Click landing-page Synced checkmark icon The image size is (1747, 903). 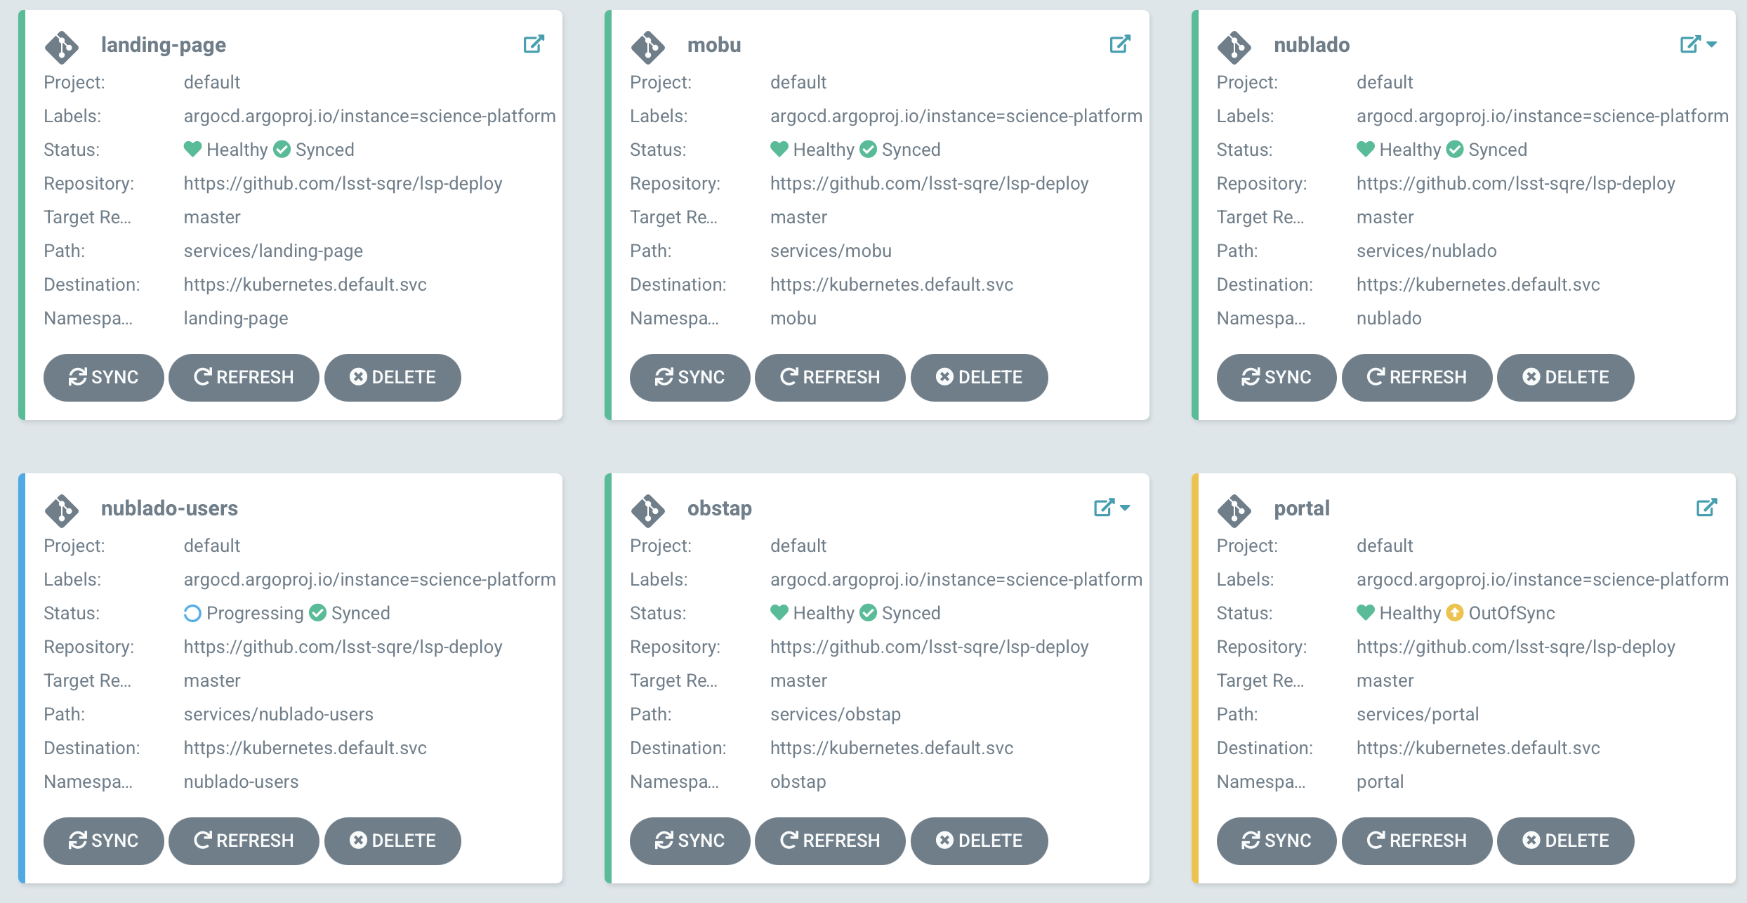click(282, 149)
